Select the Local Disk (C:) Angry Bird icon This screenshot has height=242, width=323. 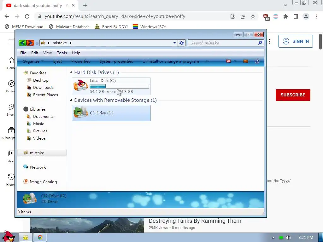pyautogui.click(x=80, y=85)
